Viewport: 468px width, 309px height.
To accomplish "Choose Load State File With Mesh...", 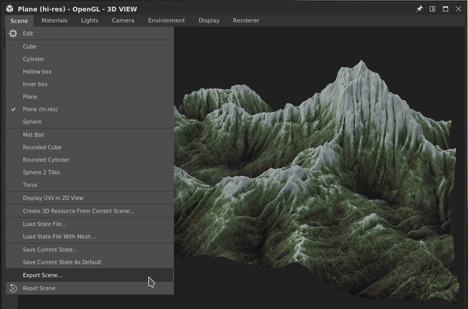I will coord(89,236).
